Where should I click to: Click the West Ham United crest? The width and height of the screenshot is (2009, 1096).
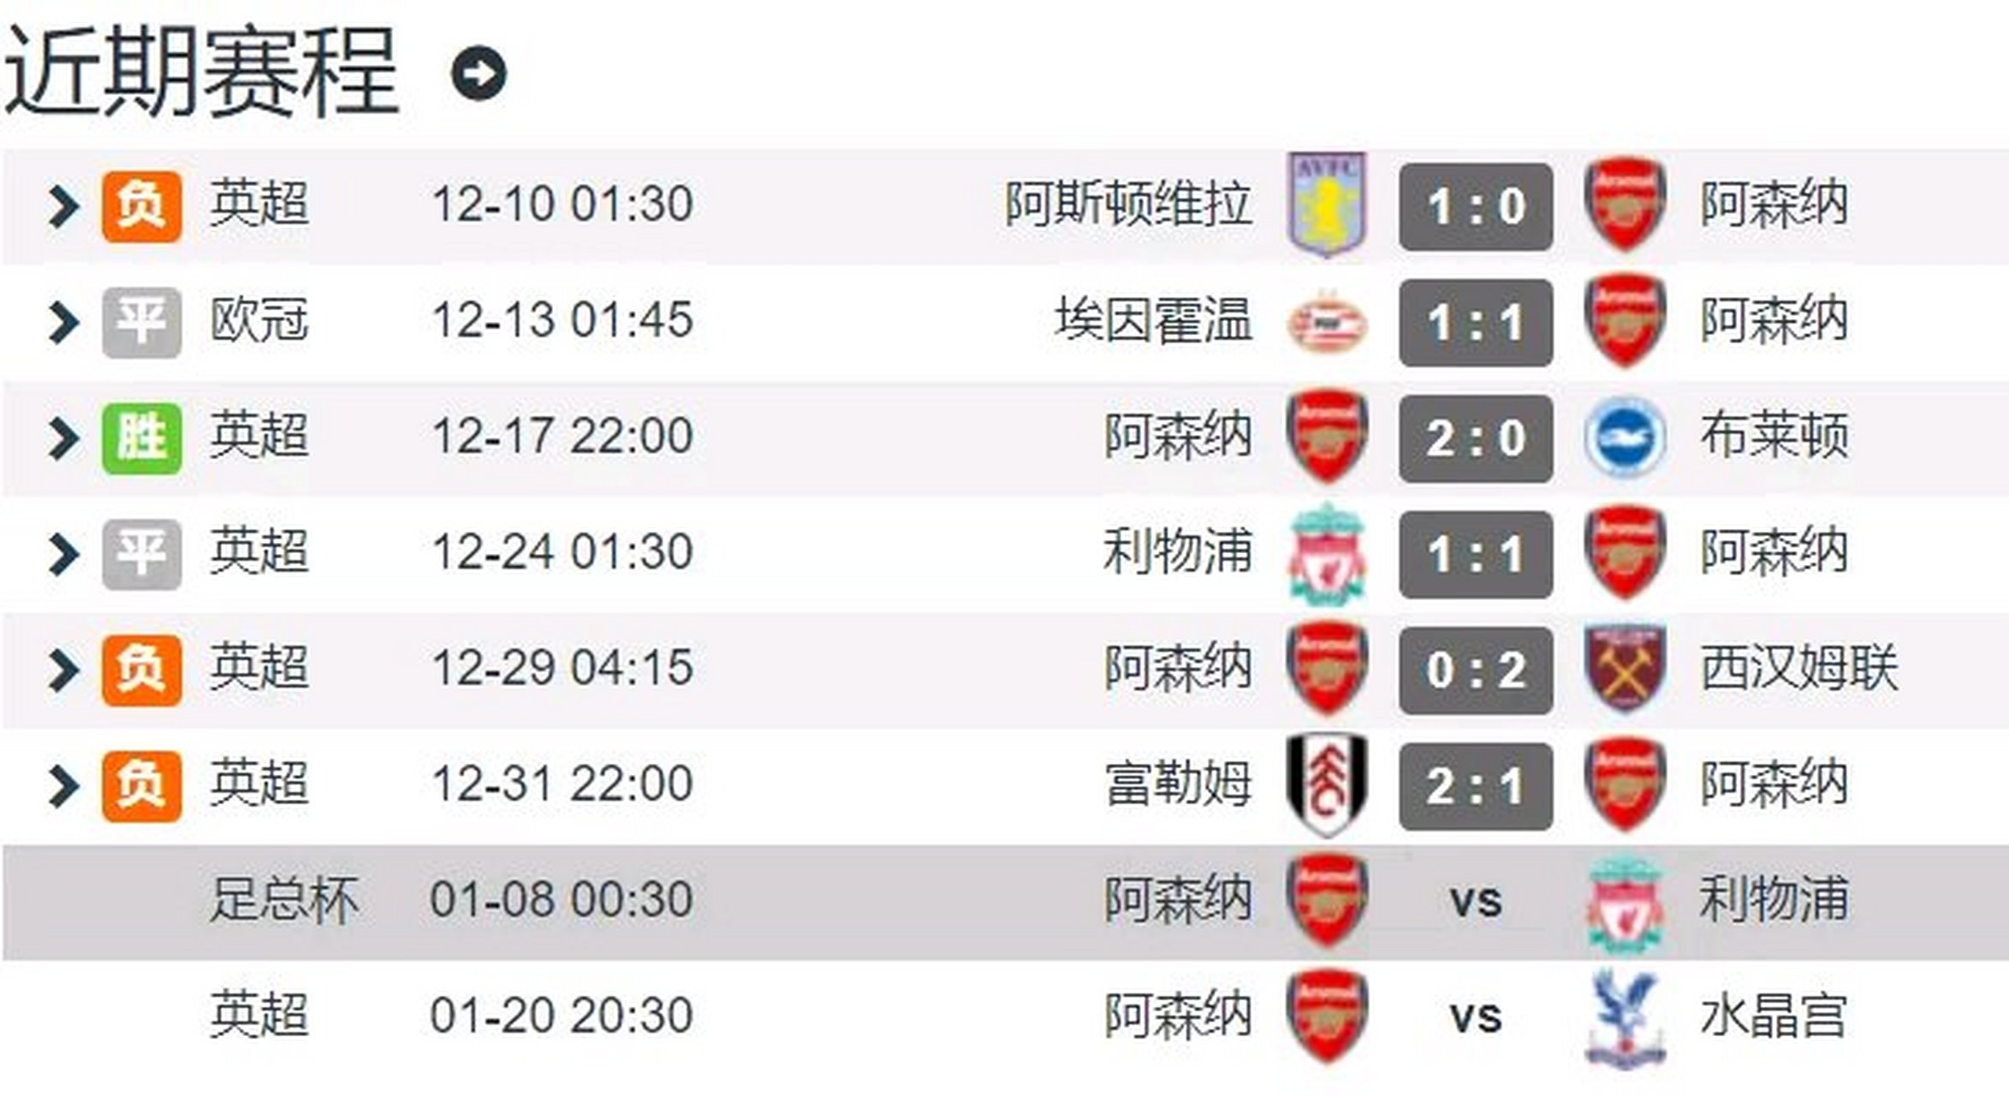[x=1624, y=669]
